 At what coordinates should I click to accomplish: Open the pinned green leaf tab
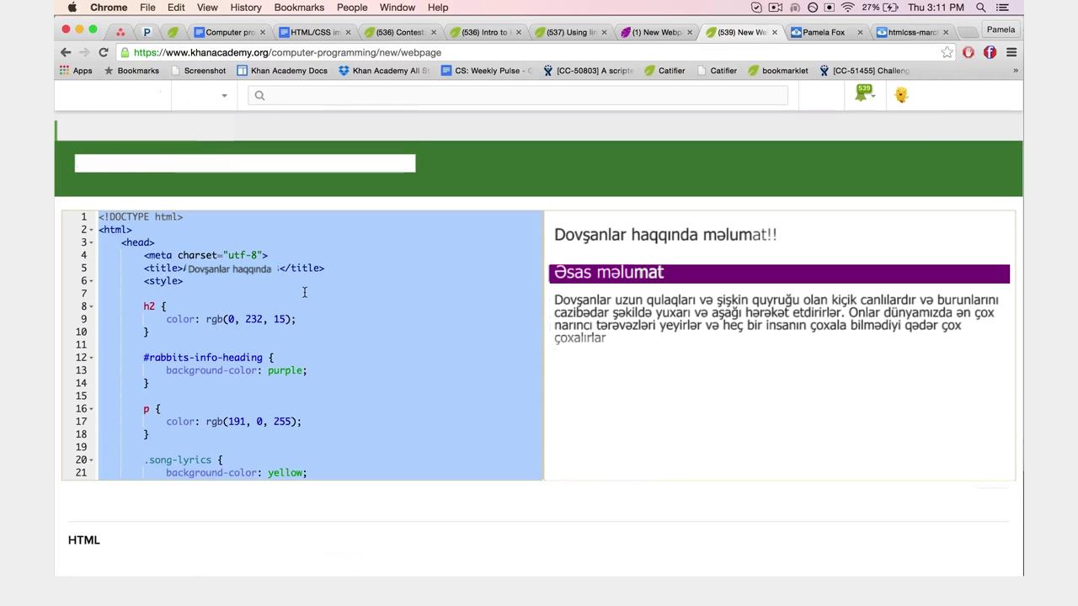coord(173,32)
